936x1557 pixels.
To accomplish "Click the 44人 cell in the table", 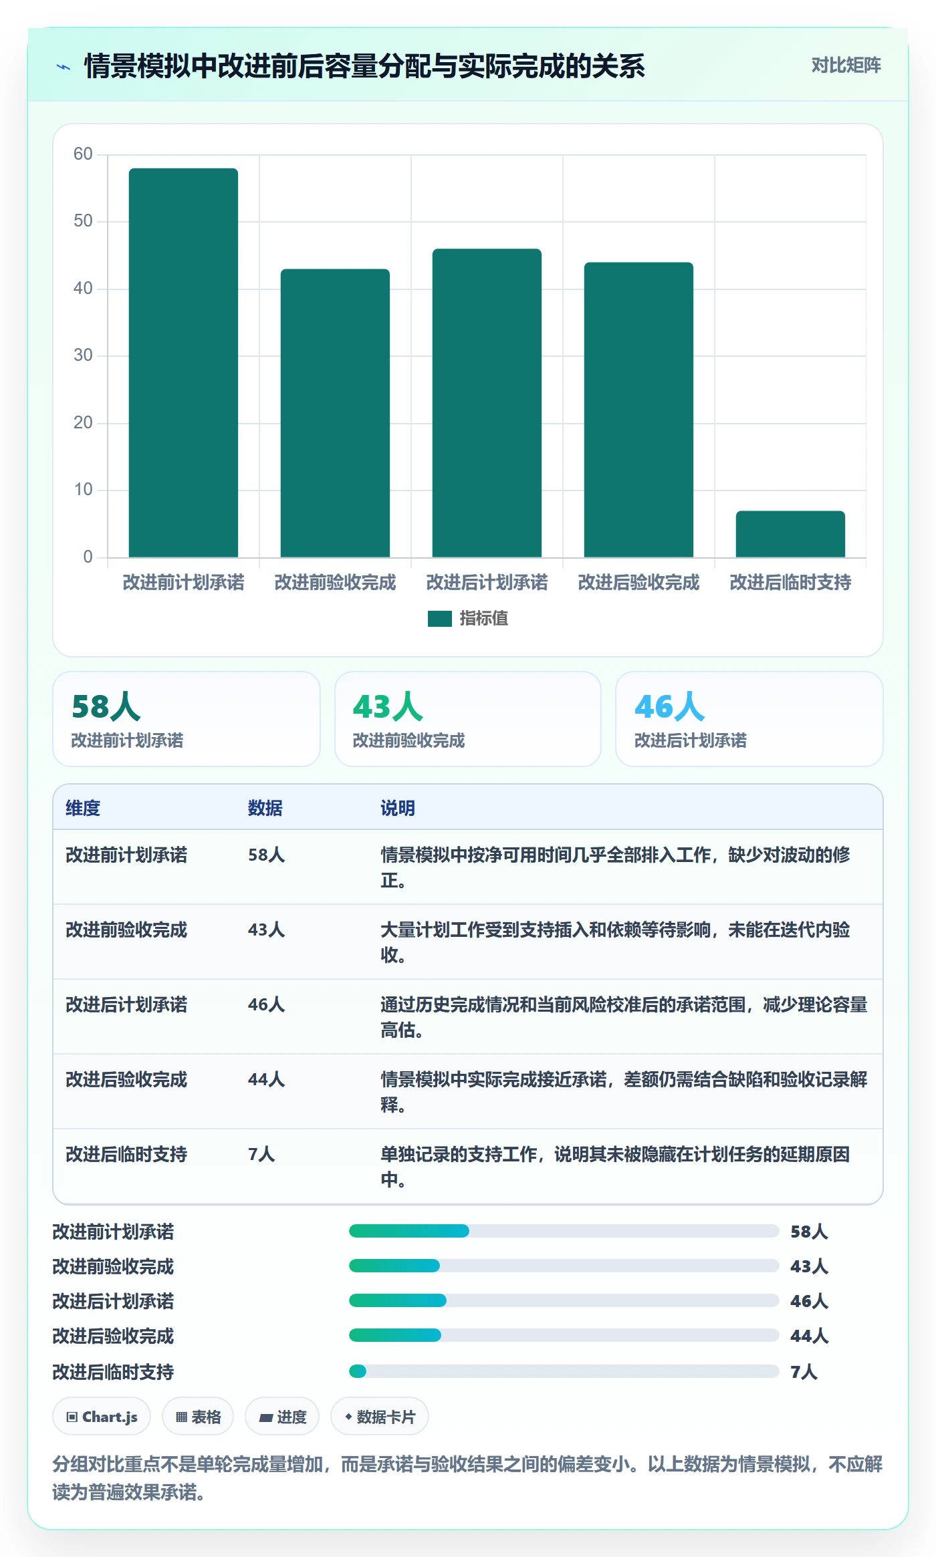I will (x=267, y=1079).
